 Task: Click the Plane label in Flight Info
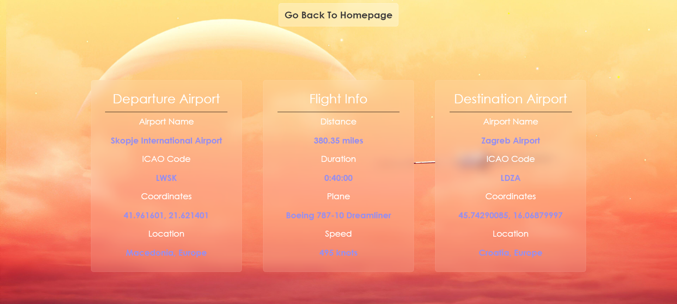338,196
